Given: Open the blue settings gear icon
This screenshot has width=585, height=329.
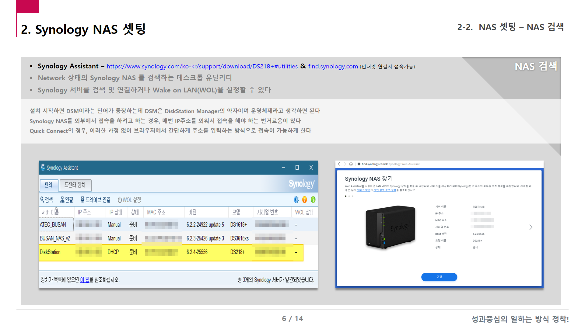Looking at the screenshot, I should pos(296,200).
